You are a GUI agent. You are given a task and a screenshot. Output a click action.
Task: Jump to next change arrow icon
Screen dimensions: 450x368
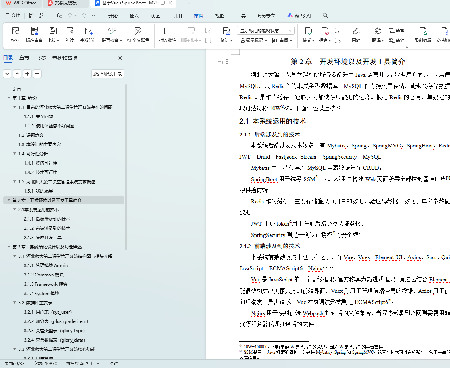(x=338, y=40)
